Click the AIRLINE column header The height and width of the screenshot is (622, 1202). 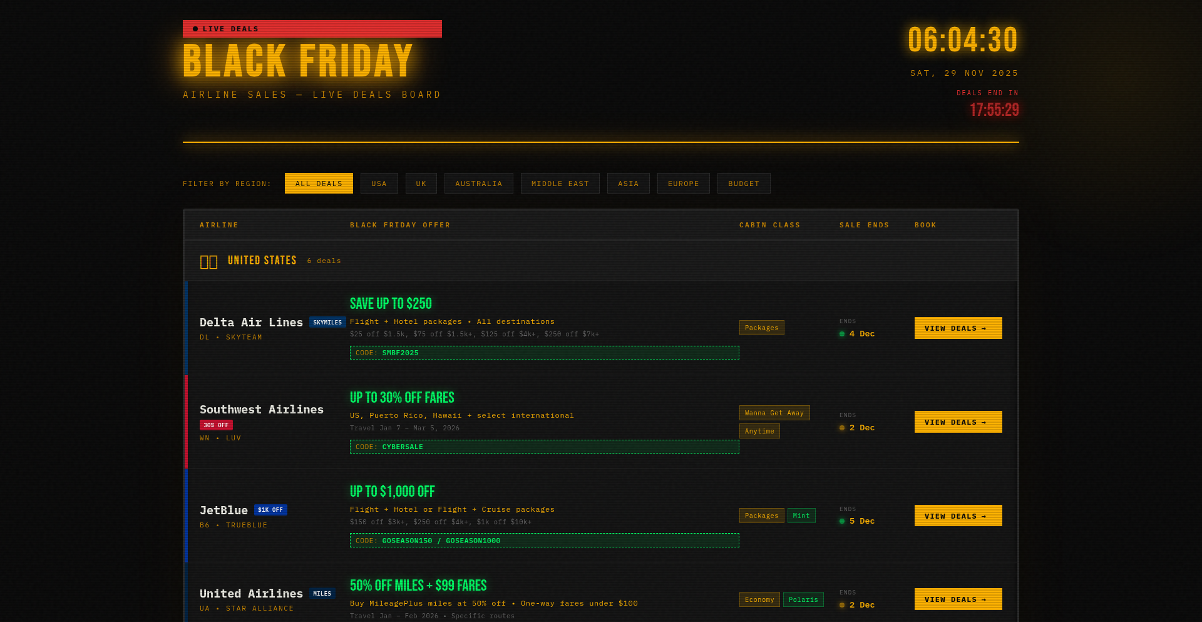(x=219, y=225)
